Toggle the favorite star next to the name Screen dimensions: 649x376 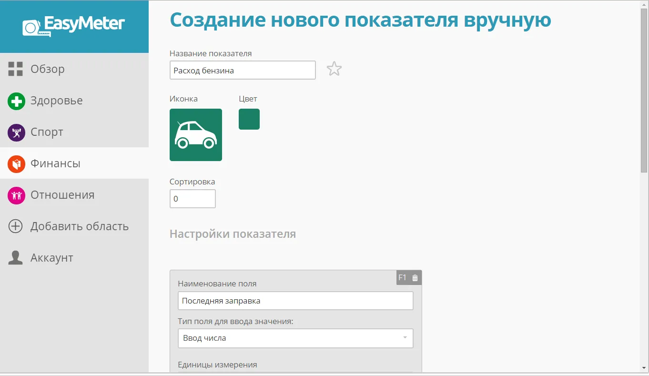[x=334, y=69]
